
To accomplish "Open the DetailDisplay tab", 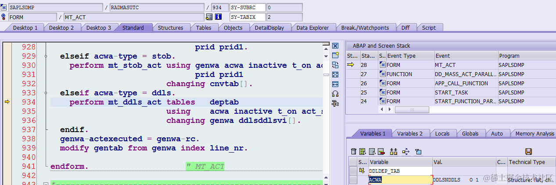I will (269, 28).
